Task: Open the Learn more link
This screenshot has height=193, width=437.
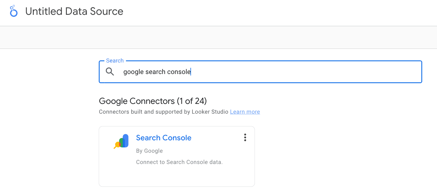Action: pyautogui.click(x=245, y=112)
